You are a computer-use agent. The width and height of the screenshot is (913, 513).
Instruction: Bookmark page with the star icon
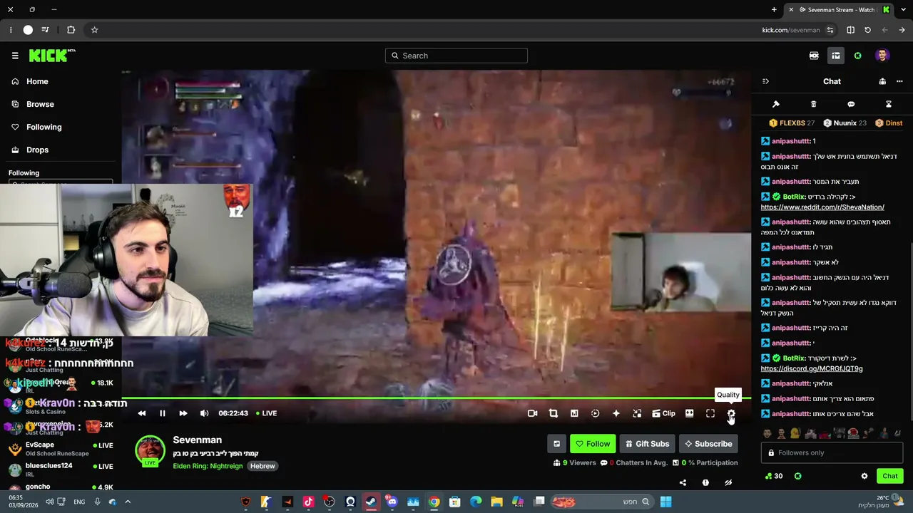click(94, 30)
